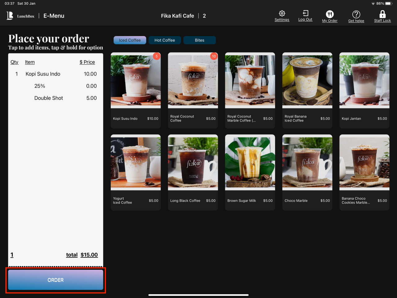Tap the red 5 badge on Kopi Susu Indo

point(157,56)
